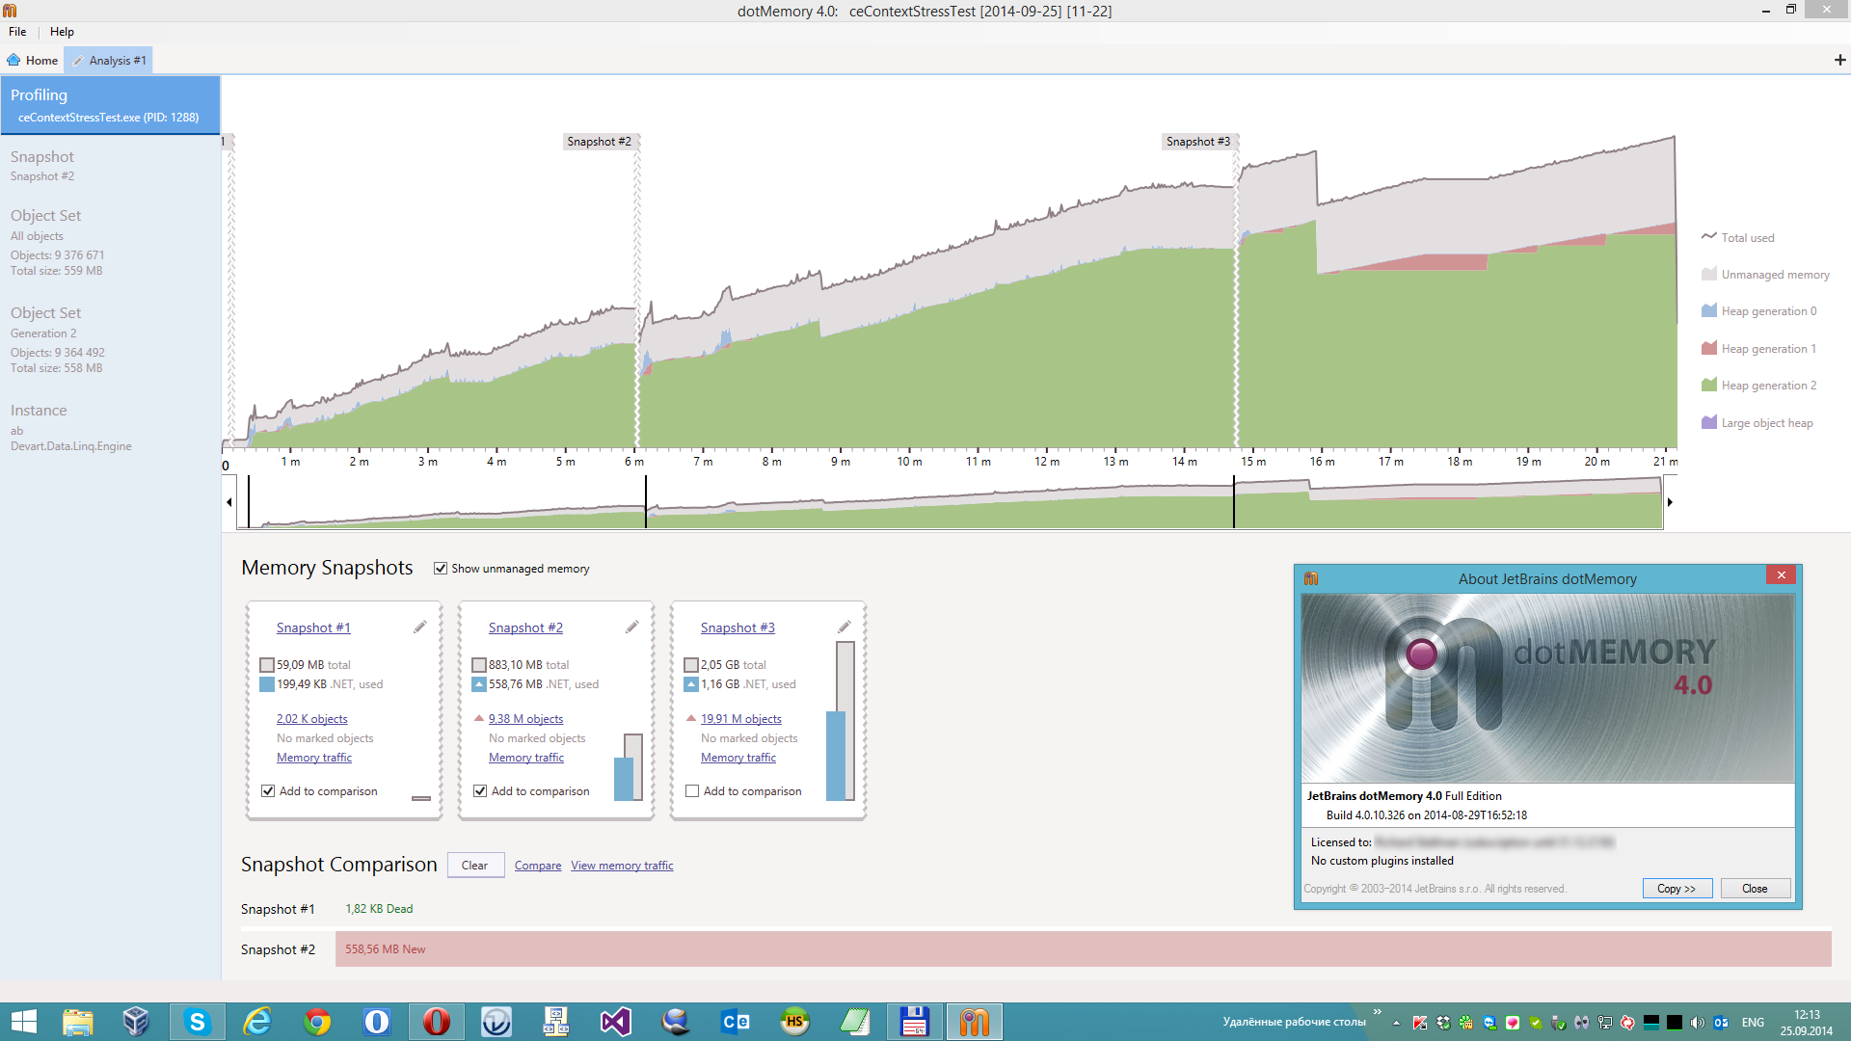Open Snapshot #1 link

pyautogui.click(x=313, y=627)
